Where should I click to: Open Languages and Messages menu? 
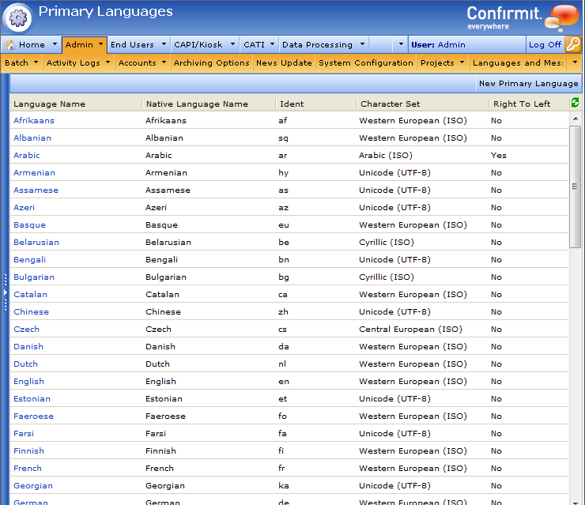click(518, 62)
